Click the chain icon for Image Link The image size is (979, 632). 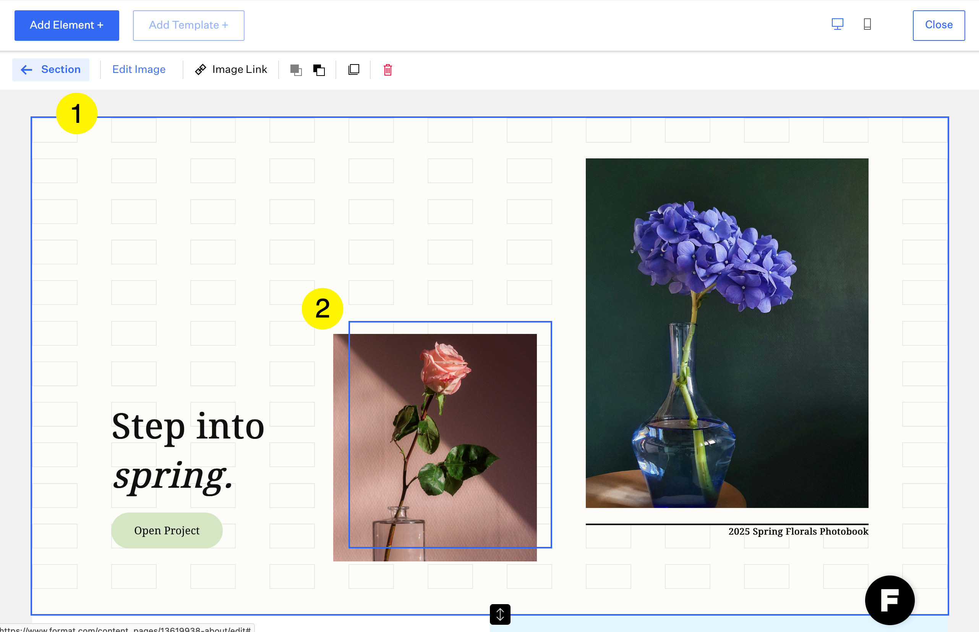coord(201,70)
